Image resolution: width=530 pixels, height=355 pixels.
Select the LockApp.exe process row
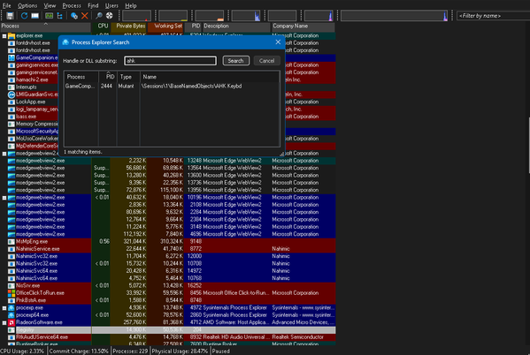[30, 102]
